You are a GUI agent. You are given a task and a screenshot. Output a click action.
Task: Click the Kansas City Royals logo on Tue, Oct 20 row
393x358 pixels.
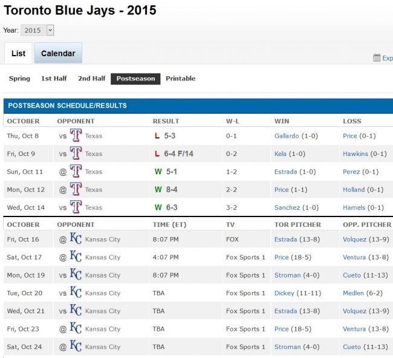76,293
